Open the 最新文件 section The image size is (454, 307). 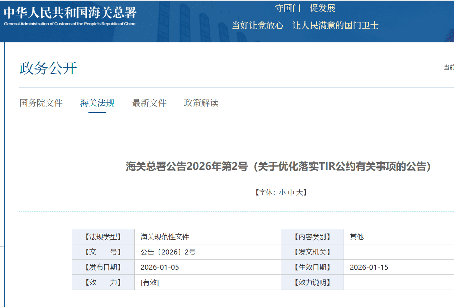tap(149, 103)
